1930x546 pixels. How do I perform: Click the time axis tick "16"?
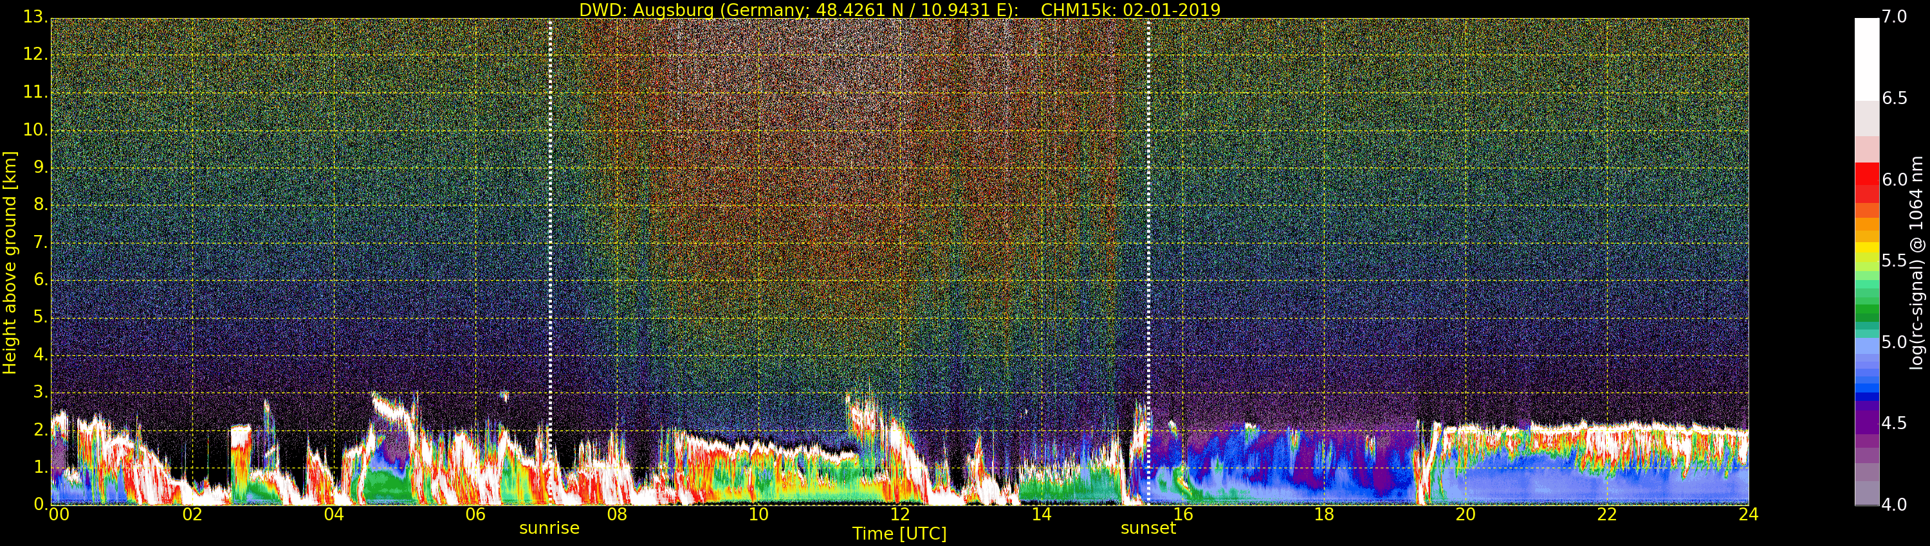1183,515
